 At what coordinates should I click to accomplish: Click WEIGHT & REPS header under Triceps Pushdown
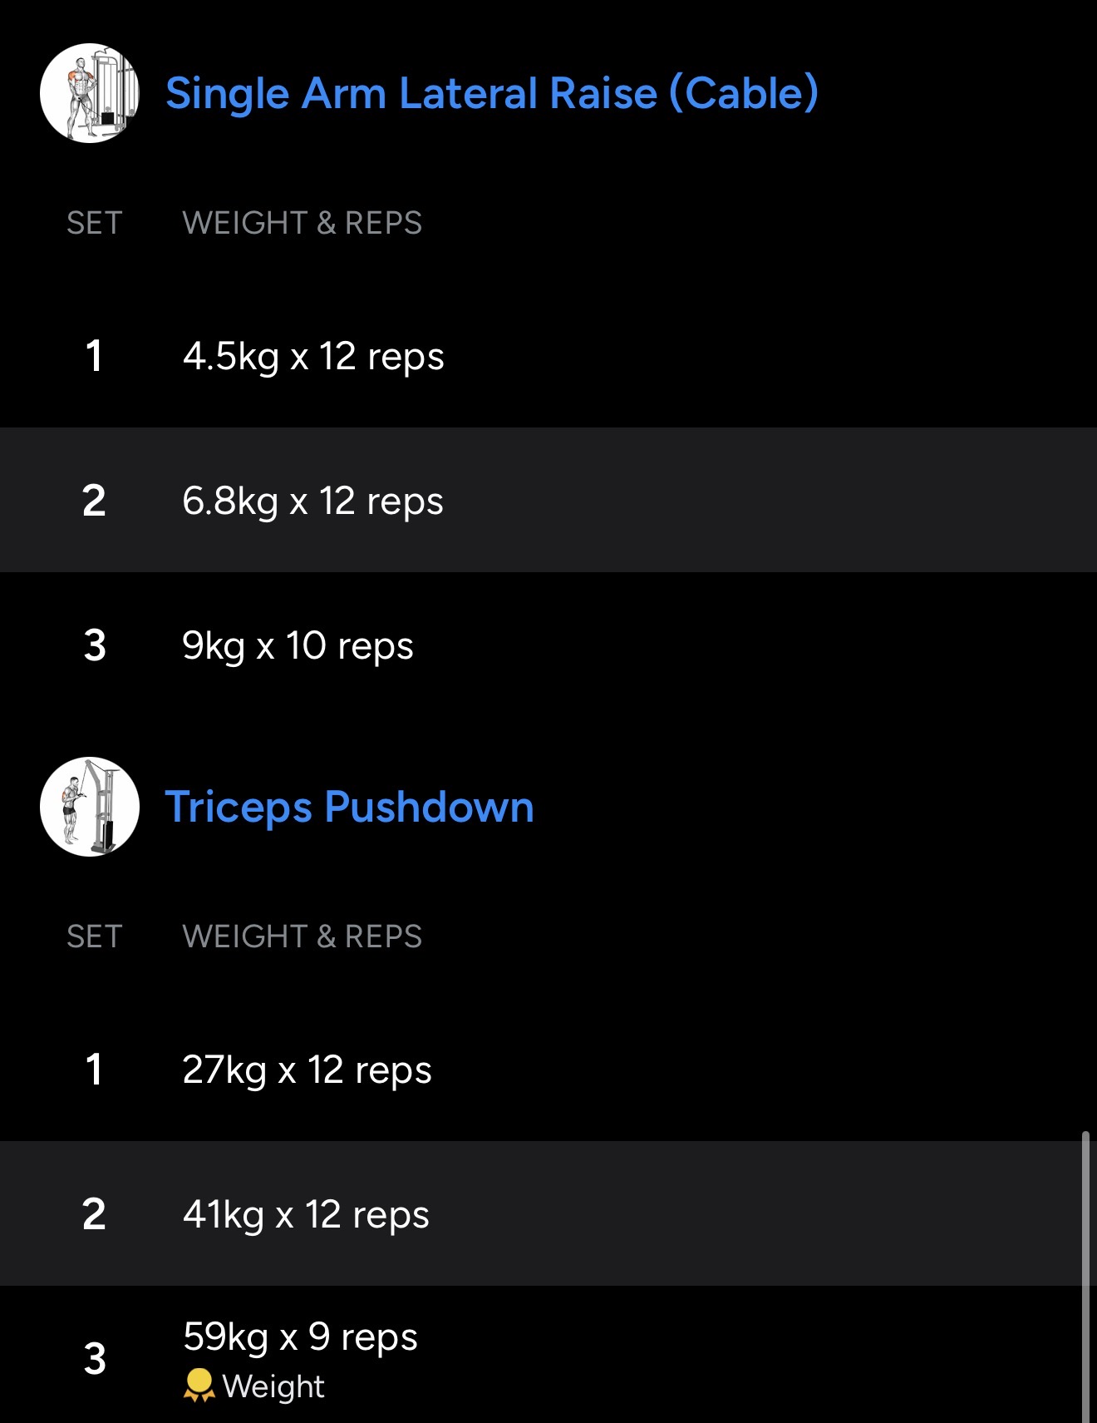tap(302, 936)
